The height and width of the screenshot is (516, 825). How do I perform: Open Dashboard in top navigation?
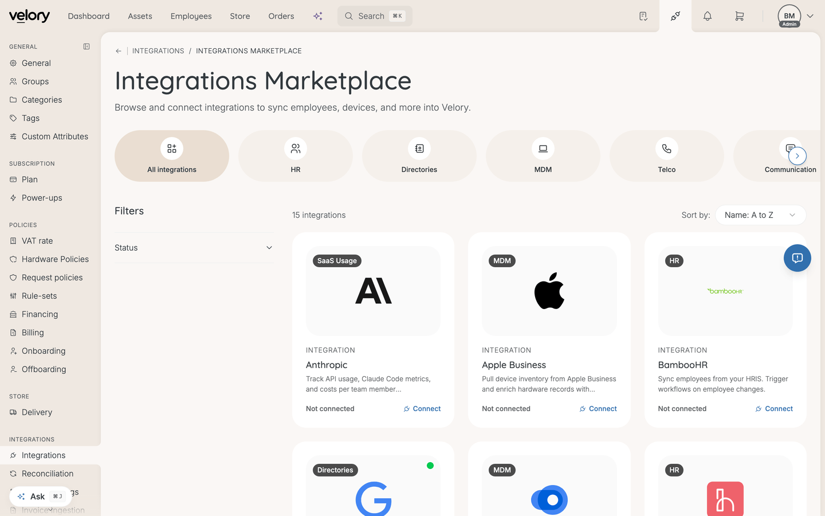pyautogui.click(x=89, y=16)
